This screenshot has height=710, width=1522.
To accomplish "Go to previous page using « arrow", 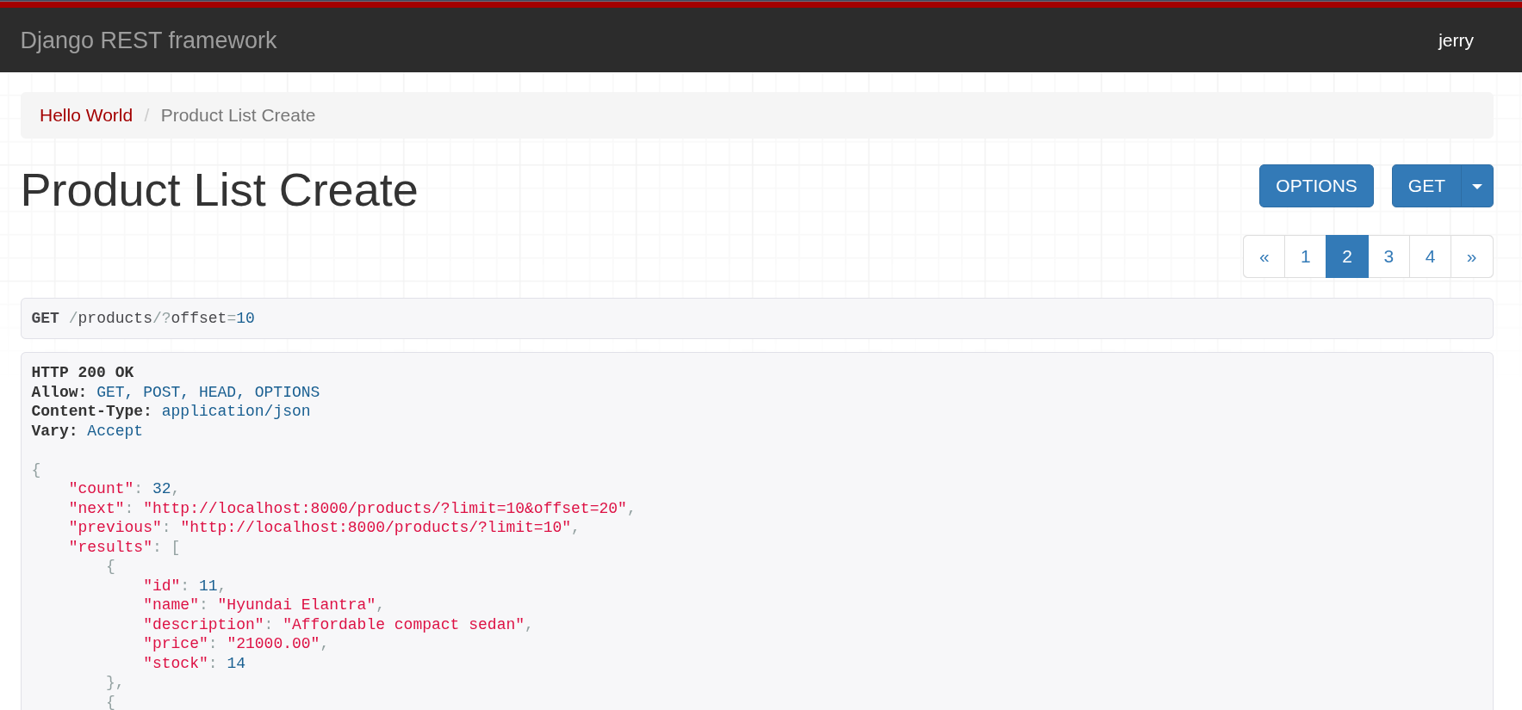I will point(1264,256).
